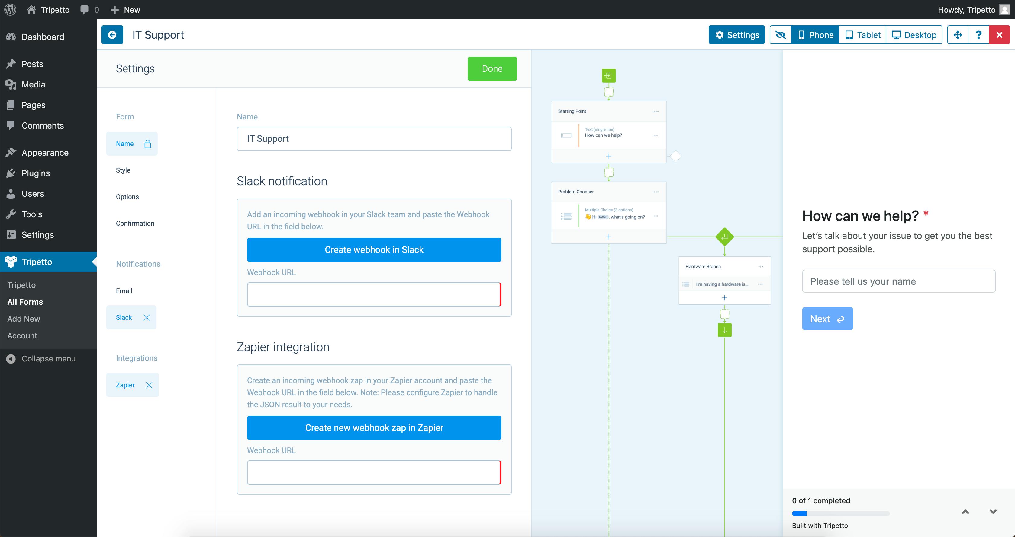Click Create webhook in Slack button
The image size is (1015, 537).
coord(374,249)
